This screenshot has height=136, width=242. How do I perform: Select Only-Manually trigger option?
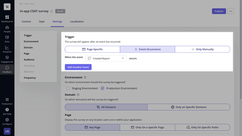pos(202,49)
